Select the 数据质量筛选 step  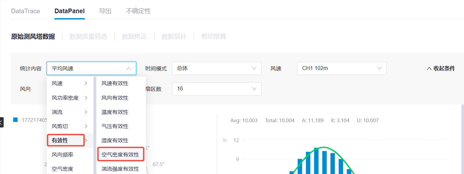click(x=88, y=37)
